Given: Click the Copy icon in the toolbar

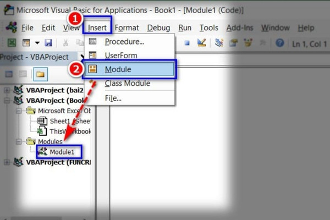Looking at the screenshot, I should [x=80, y=43].
